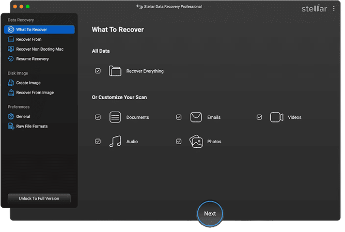Toggle the Documents checkbox
The height and width of the screenshot is (232, 345).
point(98,117)
